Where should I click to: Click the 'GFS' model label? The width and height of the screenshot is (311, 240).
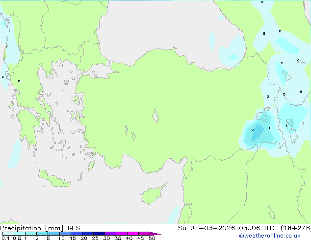74,228
